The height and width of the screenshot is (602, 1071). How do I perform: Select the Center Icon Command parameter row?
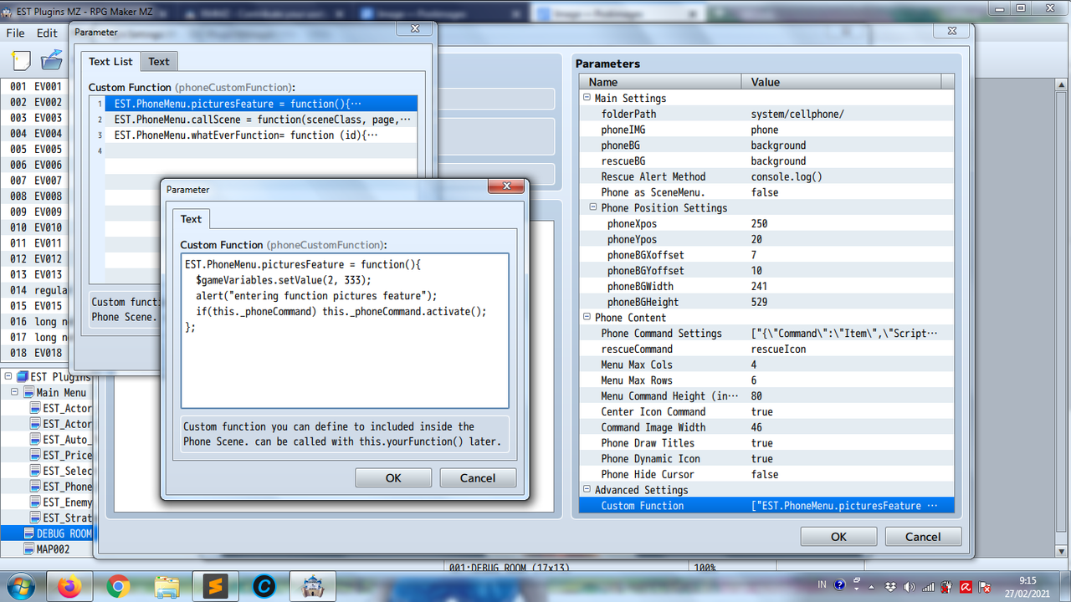point(766,411)
